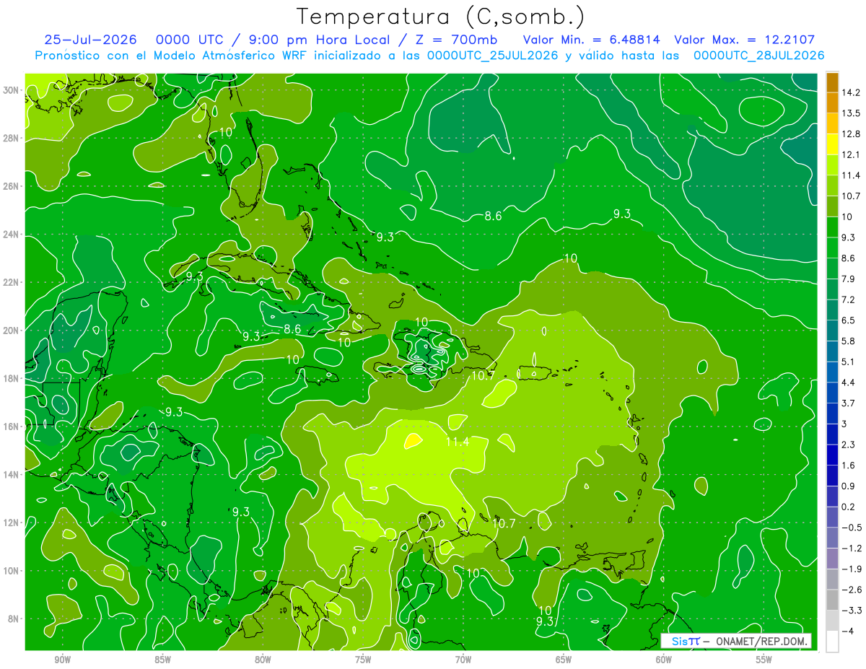866x669 pixels.
Task: Click the '80W' longitude axis label
Action: tap(263, 660)
